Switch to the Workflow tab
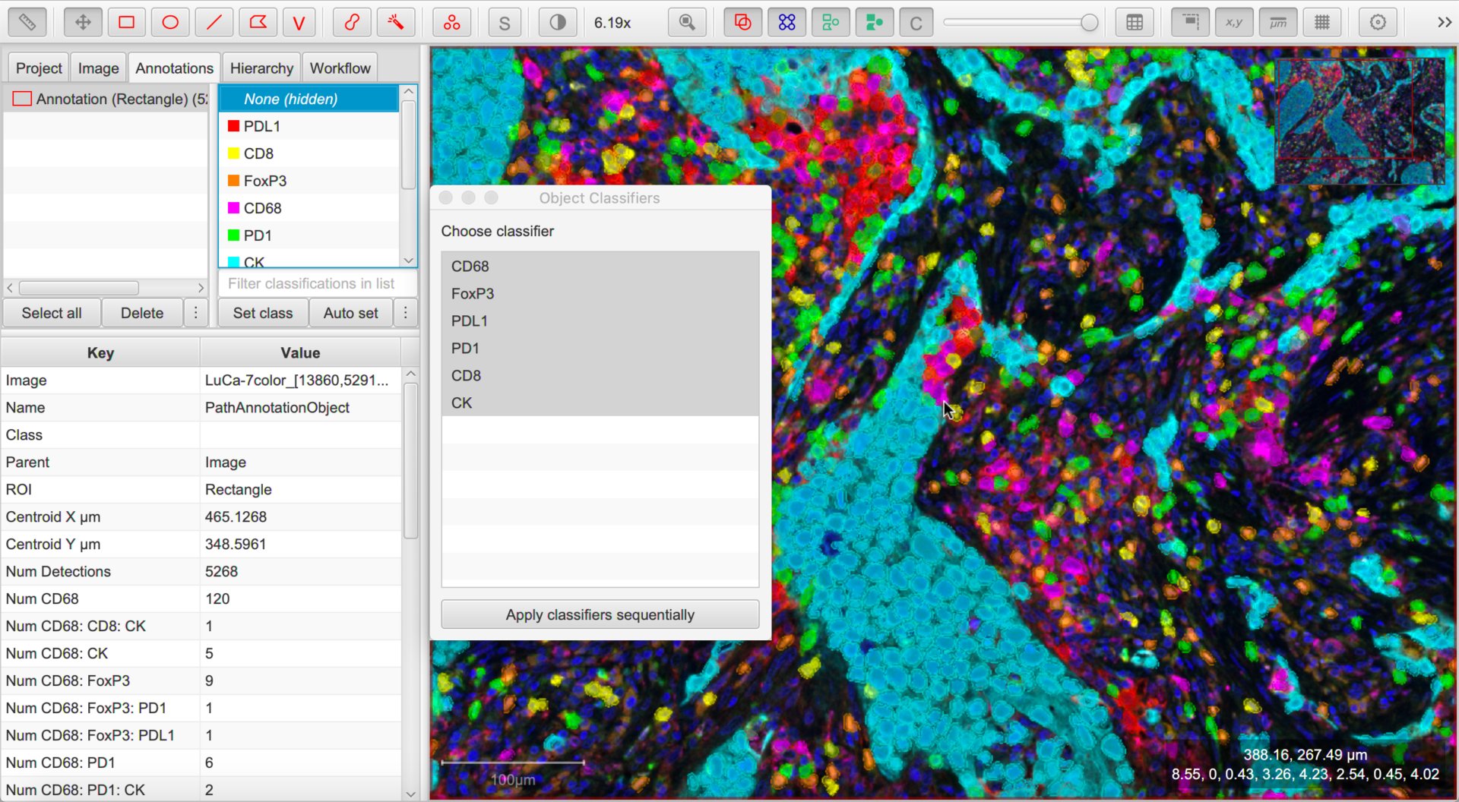This screenshot has height=802, width=1459. point(340,68)
